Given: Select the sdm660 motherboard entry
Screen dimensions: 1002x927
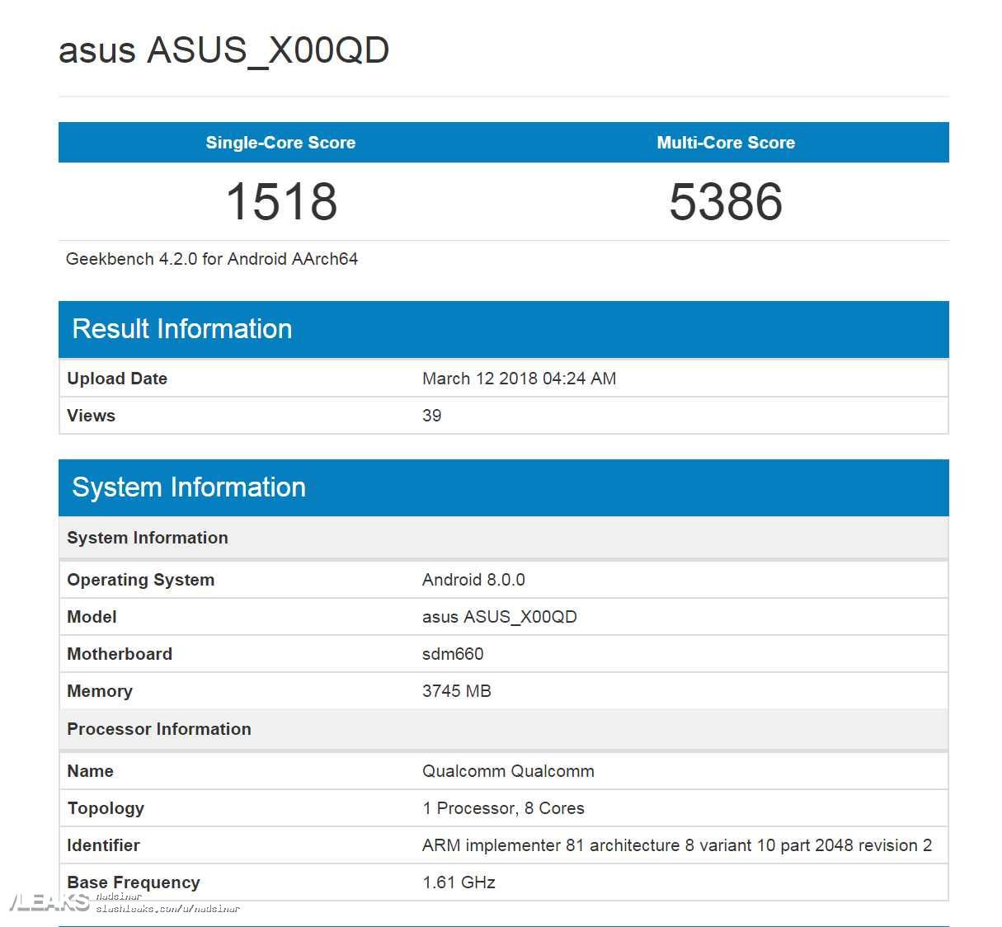Looking at the screenshot, I should click(453, 653).
